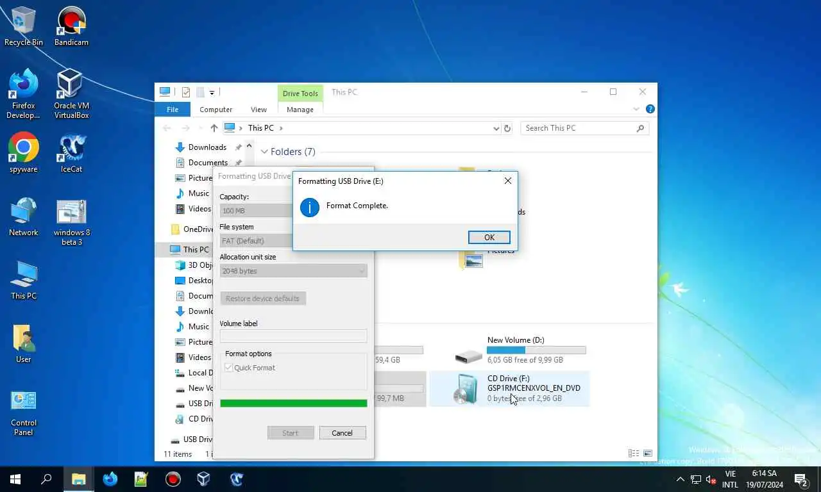The height and width of the screenshot is (492, 821).
Task: Click the search magnifier in Explorer
Action: click(x=640, y=128)
